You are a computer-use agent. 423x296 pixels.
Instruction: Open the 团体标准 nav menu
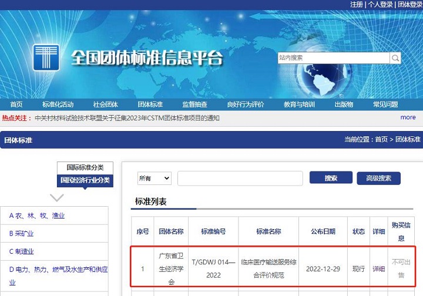[150, 105]
